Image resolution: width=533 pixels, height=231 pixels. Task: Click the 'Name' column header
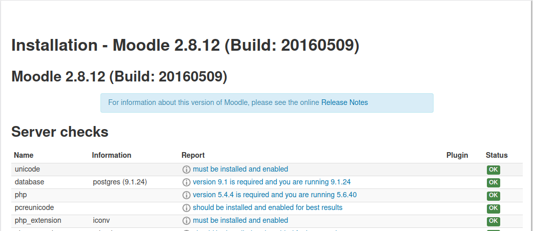click(24, 155)
